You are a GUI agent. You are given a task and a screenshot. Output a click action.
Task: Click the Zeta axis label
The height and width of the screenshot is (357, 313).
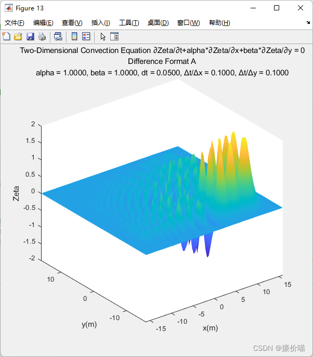[16, 193]
